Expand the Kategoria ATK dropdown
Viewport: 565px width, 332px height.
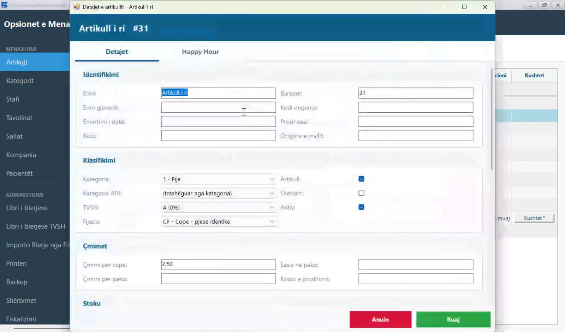point(218,193)
